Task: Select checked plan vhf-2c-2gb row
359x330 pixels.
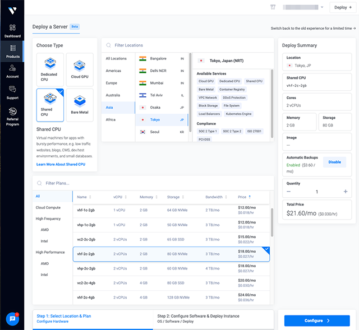Action: (171, 254)
